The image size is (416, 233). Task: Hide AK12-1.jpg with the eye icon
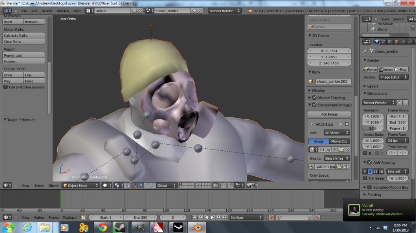click(x=341, y=124)
